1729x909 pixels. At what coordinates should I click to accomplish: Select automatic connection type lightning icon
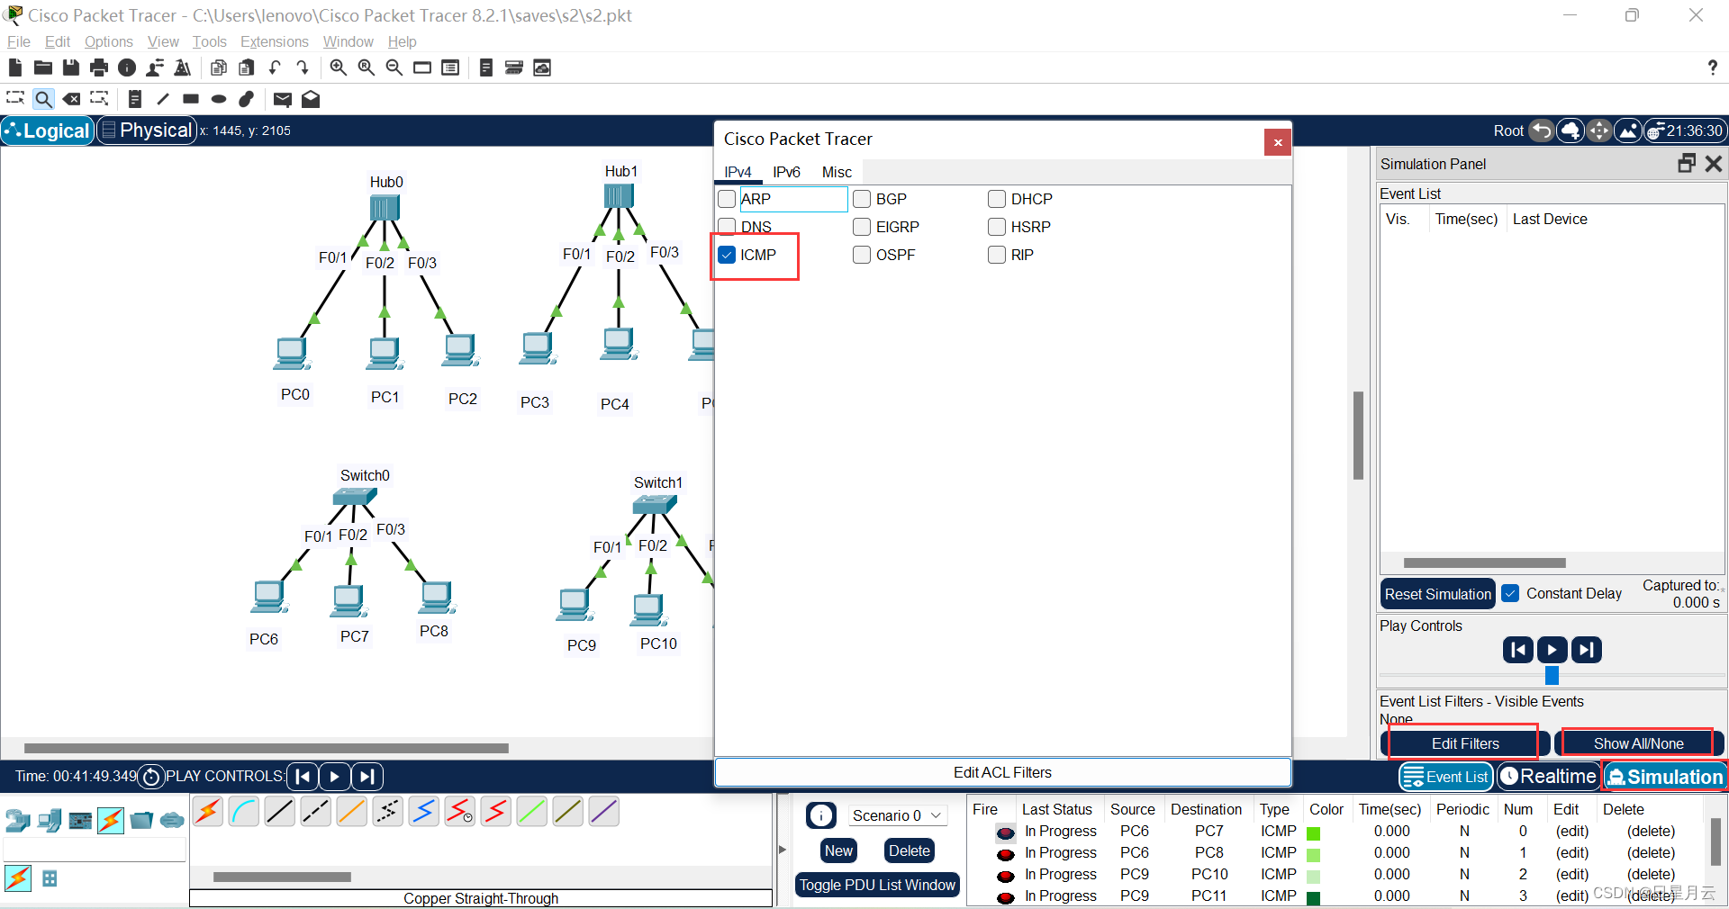click(208, 812)
